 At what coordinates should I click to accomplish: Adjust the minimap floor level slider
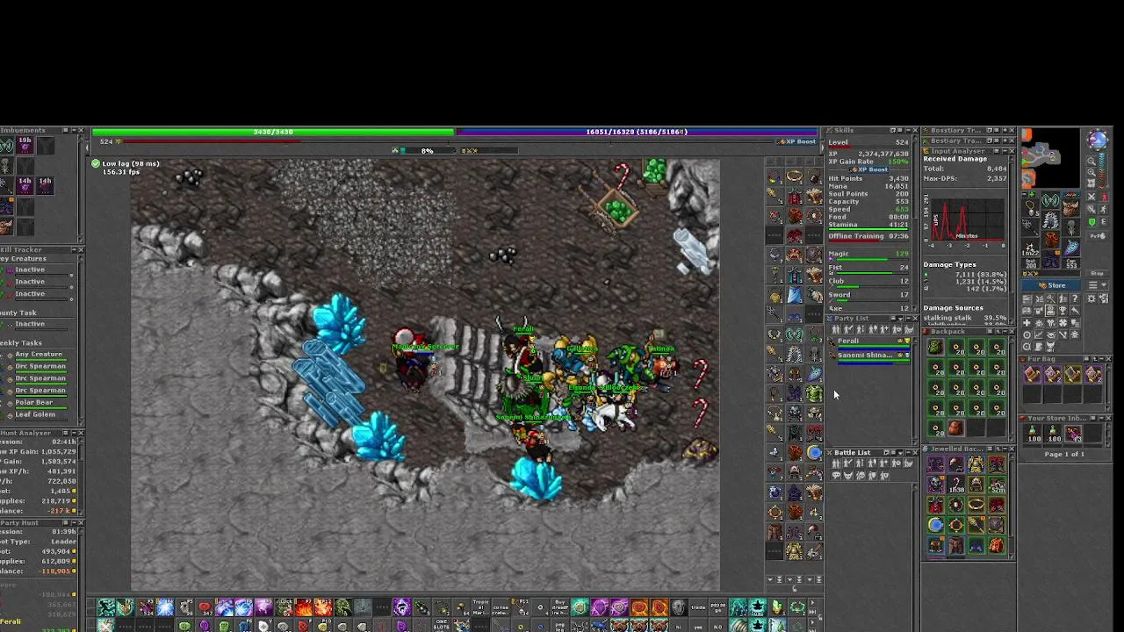[x=1103, y=170]
